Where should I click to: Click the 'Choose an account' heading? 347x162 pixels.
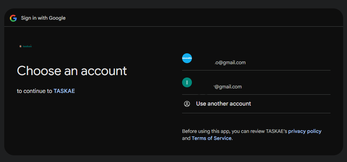[72, 71]
